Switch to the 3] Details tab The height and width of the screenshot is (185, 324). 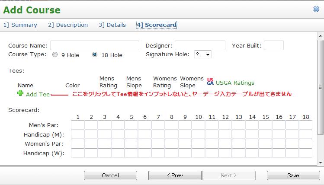[x=112, y=25]
